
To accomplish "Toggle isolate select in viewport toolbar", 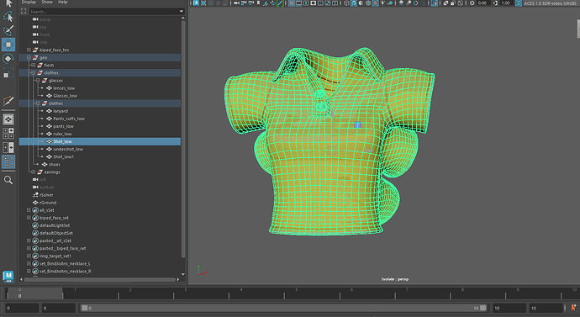I will tap(435, 3).
